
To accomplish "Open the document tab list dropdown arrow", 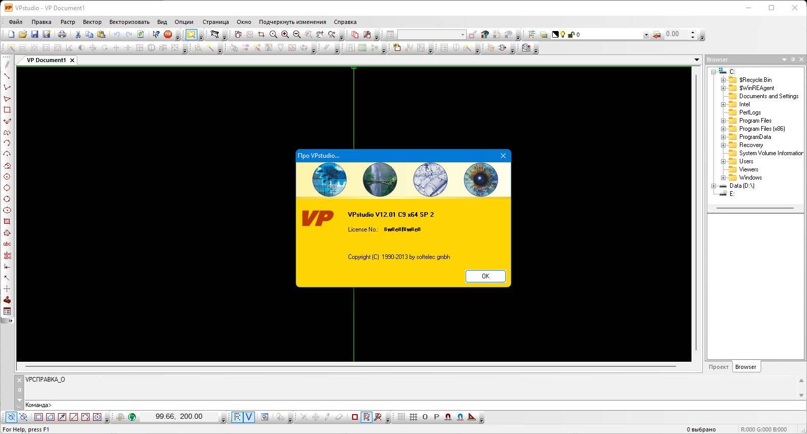I will (x=697, y=60).
